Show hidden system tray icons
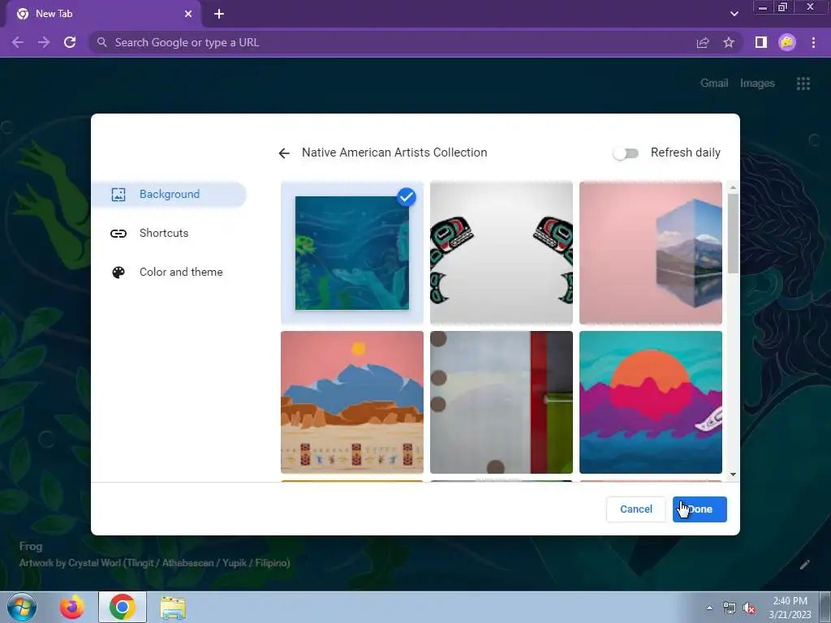Screen dimensions: 831x623 [709, 608]
